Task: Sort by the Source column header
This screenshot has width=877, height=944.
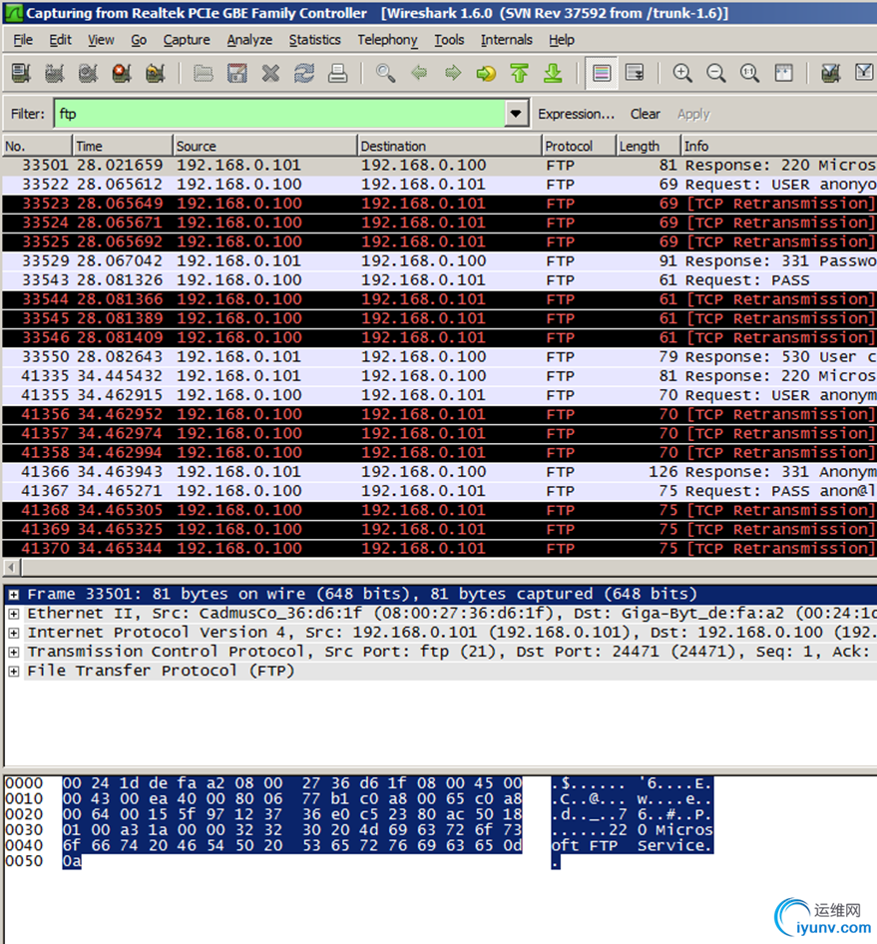Action: (x=264, y=146)
